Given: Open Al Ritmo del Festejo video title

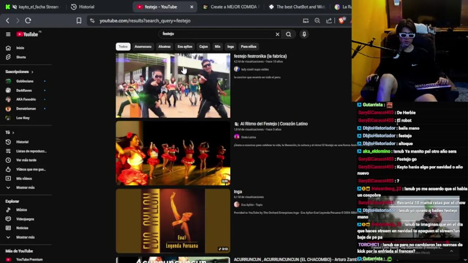Looking at the screenshot, I should 274,124.
